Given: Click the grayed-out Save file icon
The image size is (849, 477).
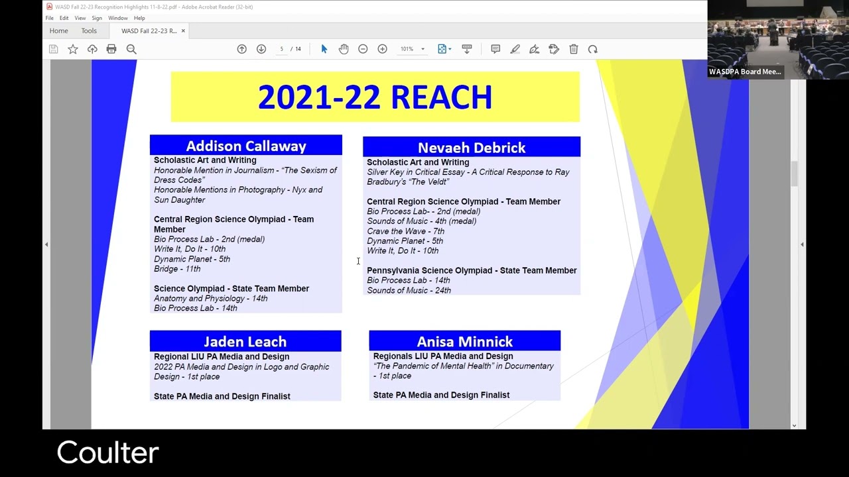Looking at the screenshot, I should point(54,49).
